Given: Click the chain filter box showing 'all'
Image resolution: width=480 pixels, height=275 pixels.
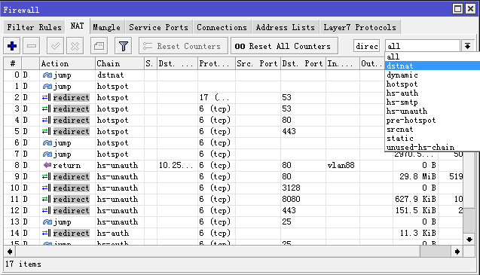Looking at the screenshot, I should click(423, 46).
